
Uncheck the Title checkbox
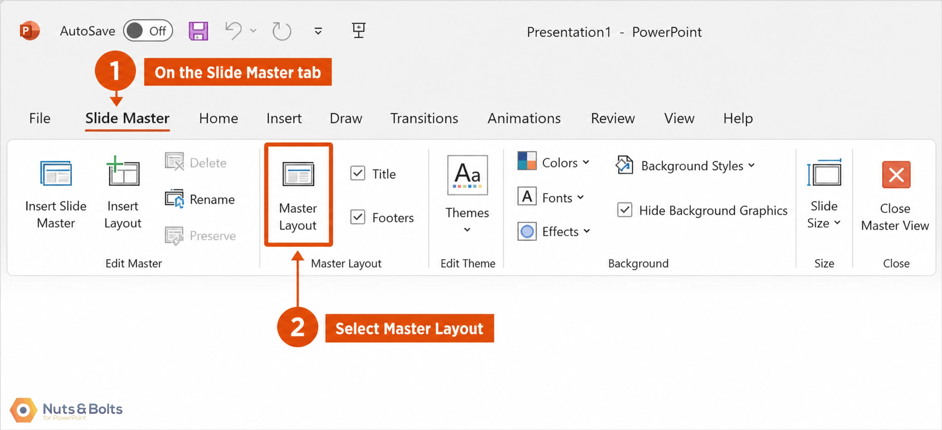(x=358, y=173)
